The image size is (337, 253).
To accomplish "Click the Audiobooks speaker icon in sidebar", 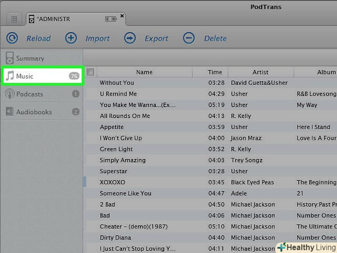I will tap(9, 112).
